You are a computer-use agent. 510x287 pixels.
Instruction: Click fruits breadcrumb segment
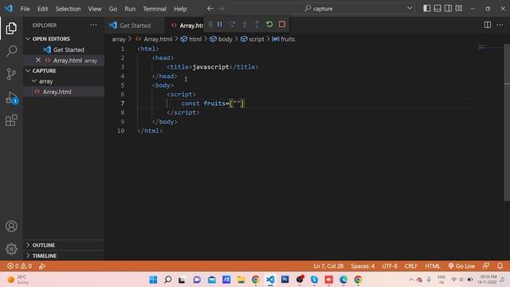click(284, 39)
